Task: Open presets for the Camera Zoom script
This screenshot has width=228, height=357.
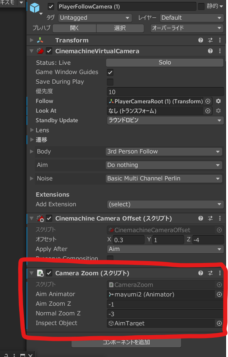Action: coord(210,273)
